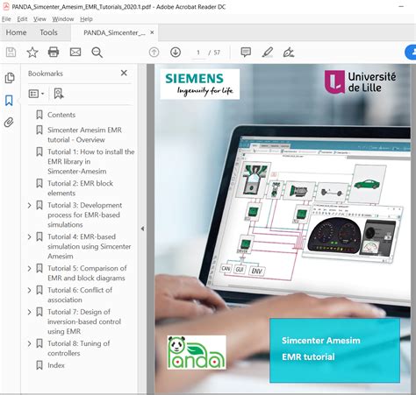Open Tutorial 4 EMR-based simulation bookmark

[90, 246]
